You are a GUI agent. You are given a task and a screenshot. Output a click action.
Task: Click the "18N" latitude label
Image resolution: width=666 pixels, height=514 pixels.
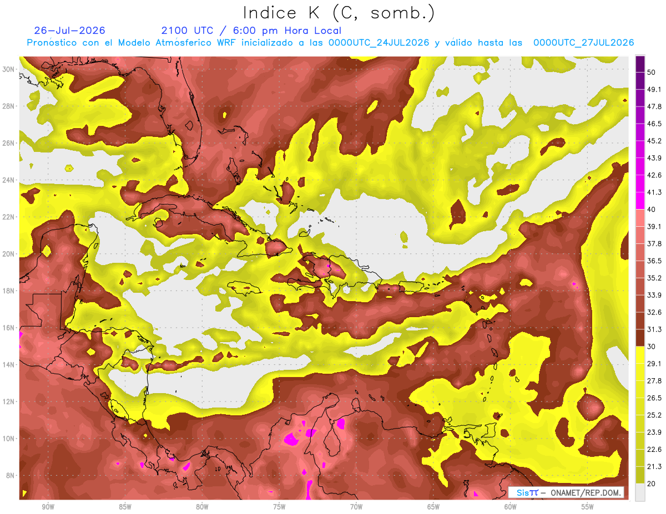[x=9, y=291]
